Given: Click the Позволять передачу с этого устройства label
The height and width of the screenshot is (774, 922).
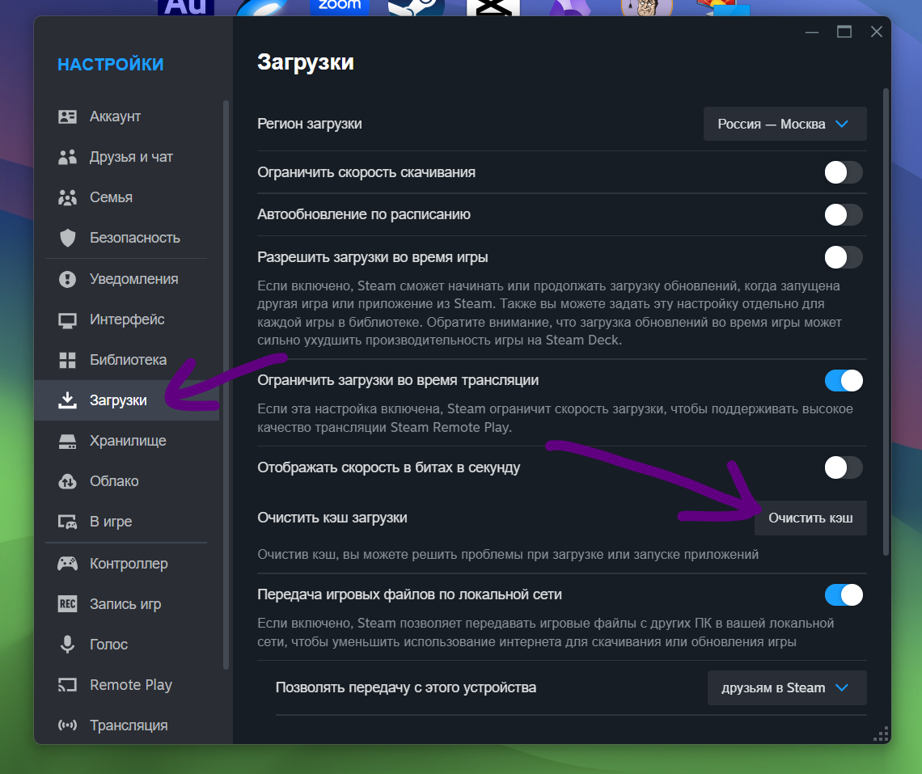Looking at the screenshot, I should tap(406, 687).
